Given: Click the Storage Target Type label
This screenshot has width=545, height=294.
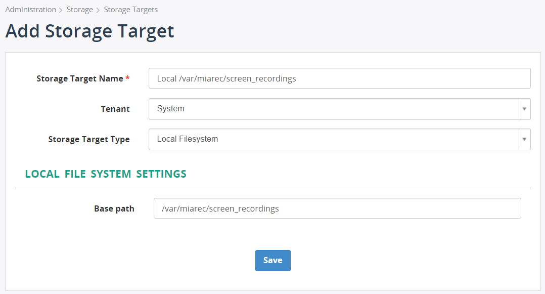Looking at the screenshot, I should [89, 139].
